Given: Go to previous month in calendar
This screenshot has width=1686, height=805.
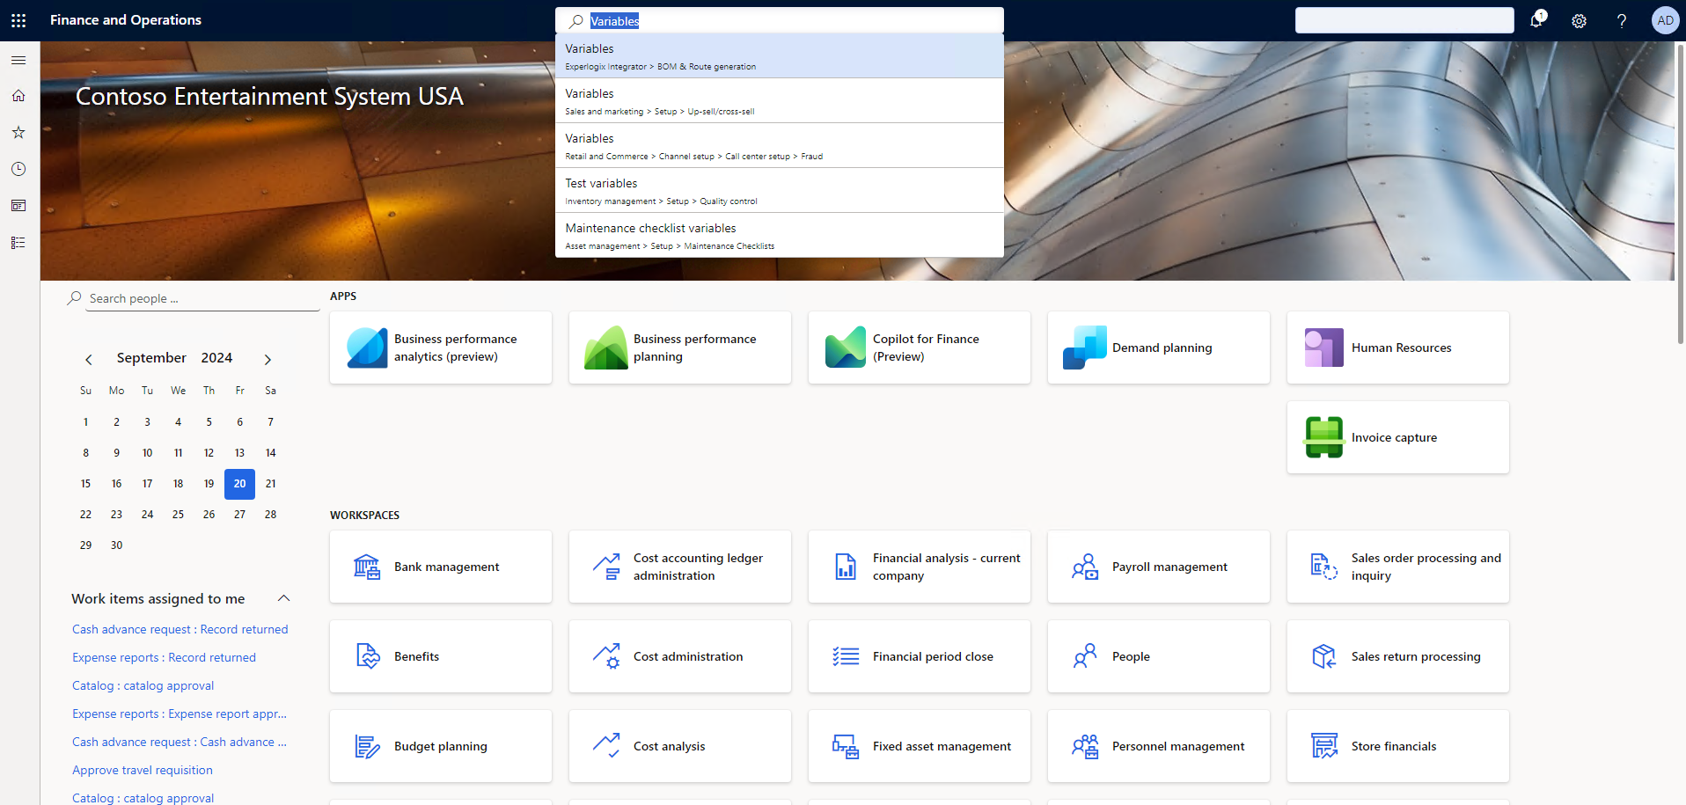Looking at the screenshot, I should (88, 359).
